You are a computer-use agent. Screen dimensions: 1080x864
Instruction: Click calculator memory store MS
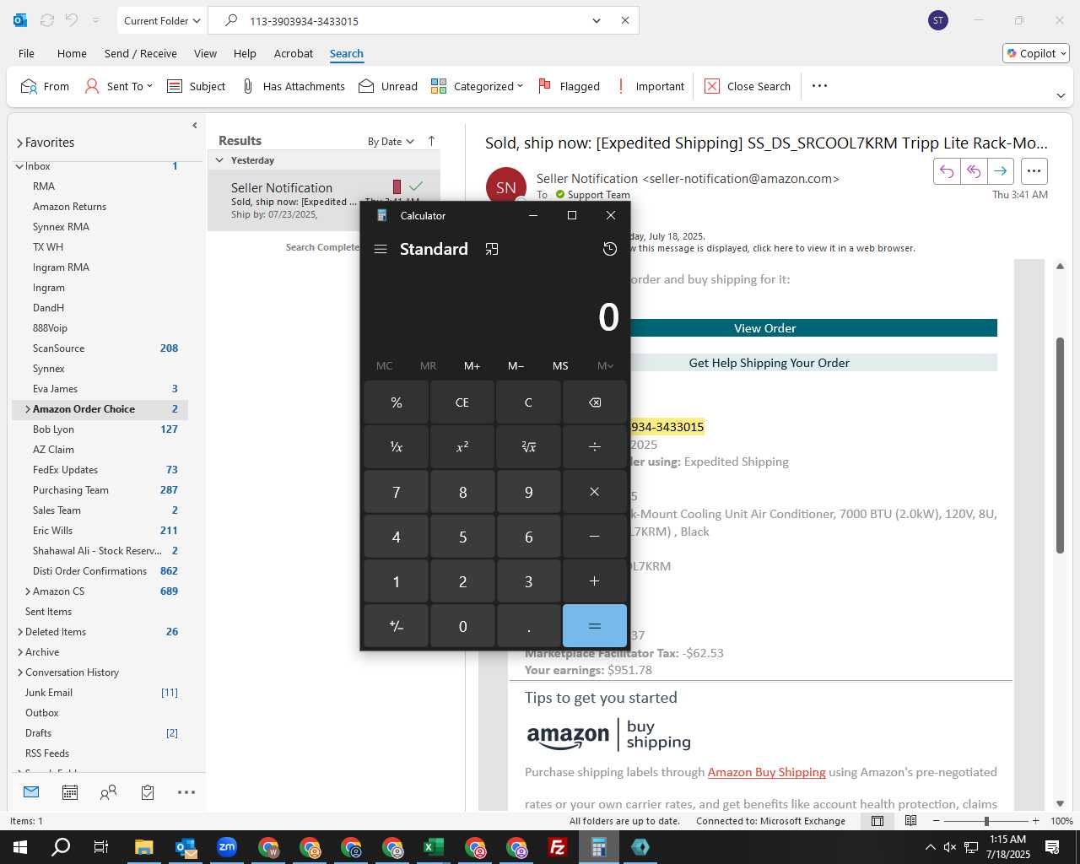[x=560, y=365]
